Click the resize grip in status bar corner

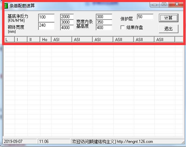[x=183, y=142]
